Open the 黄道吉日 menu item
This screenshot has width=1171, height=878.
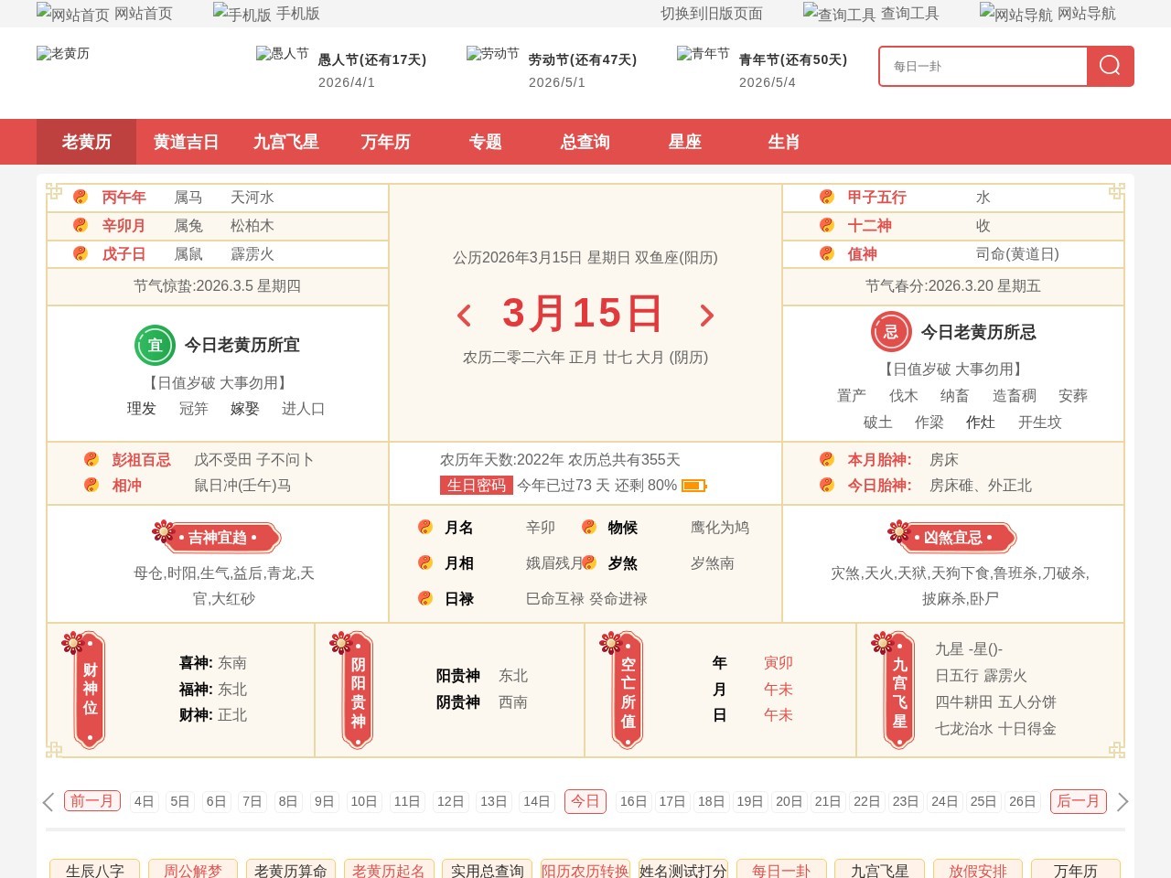coord(186,142)
